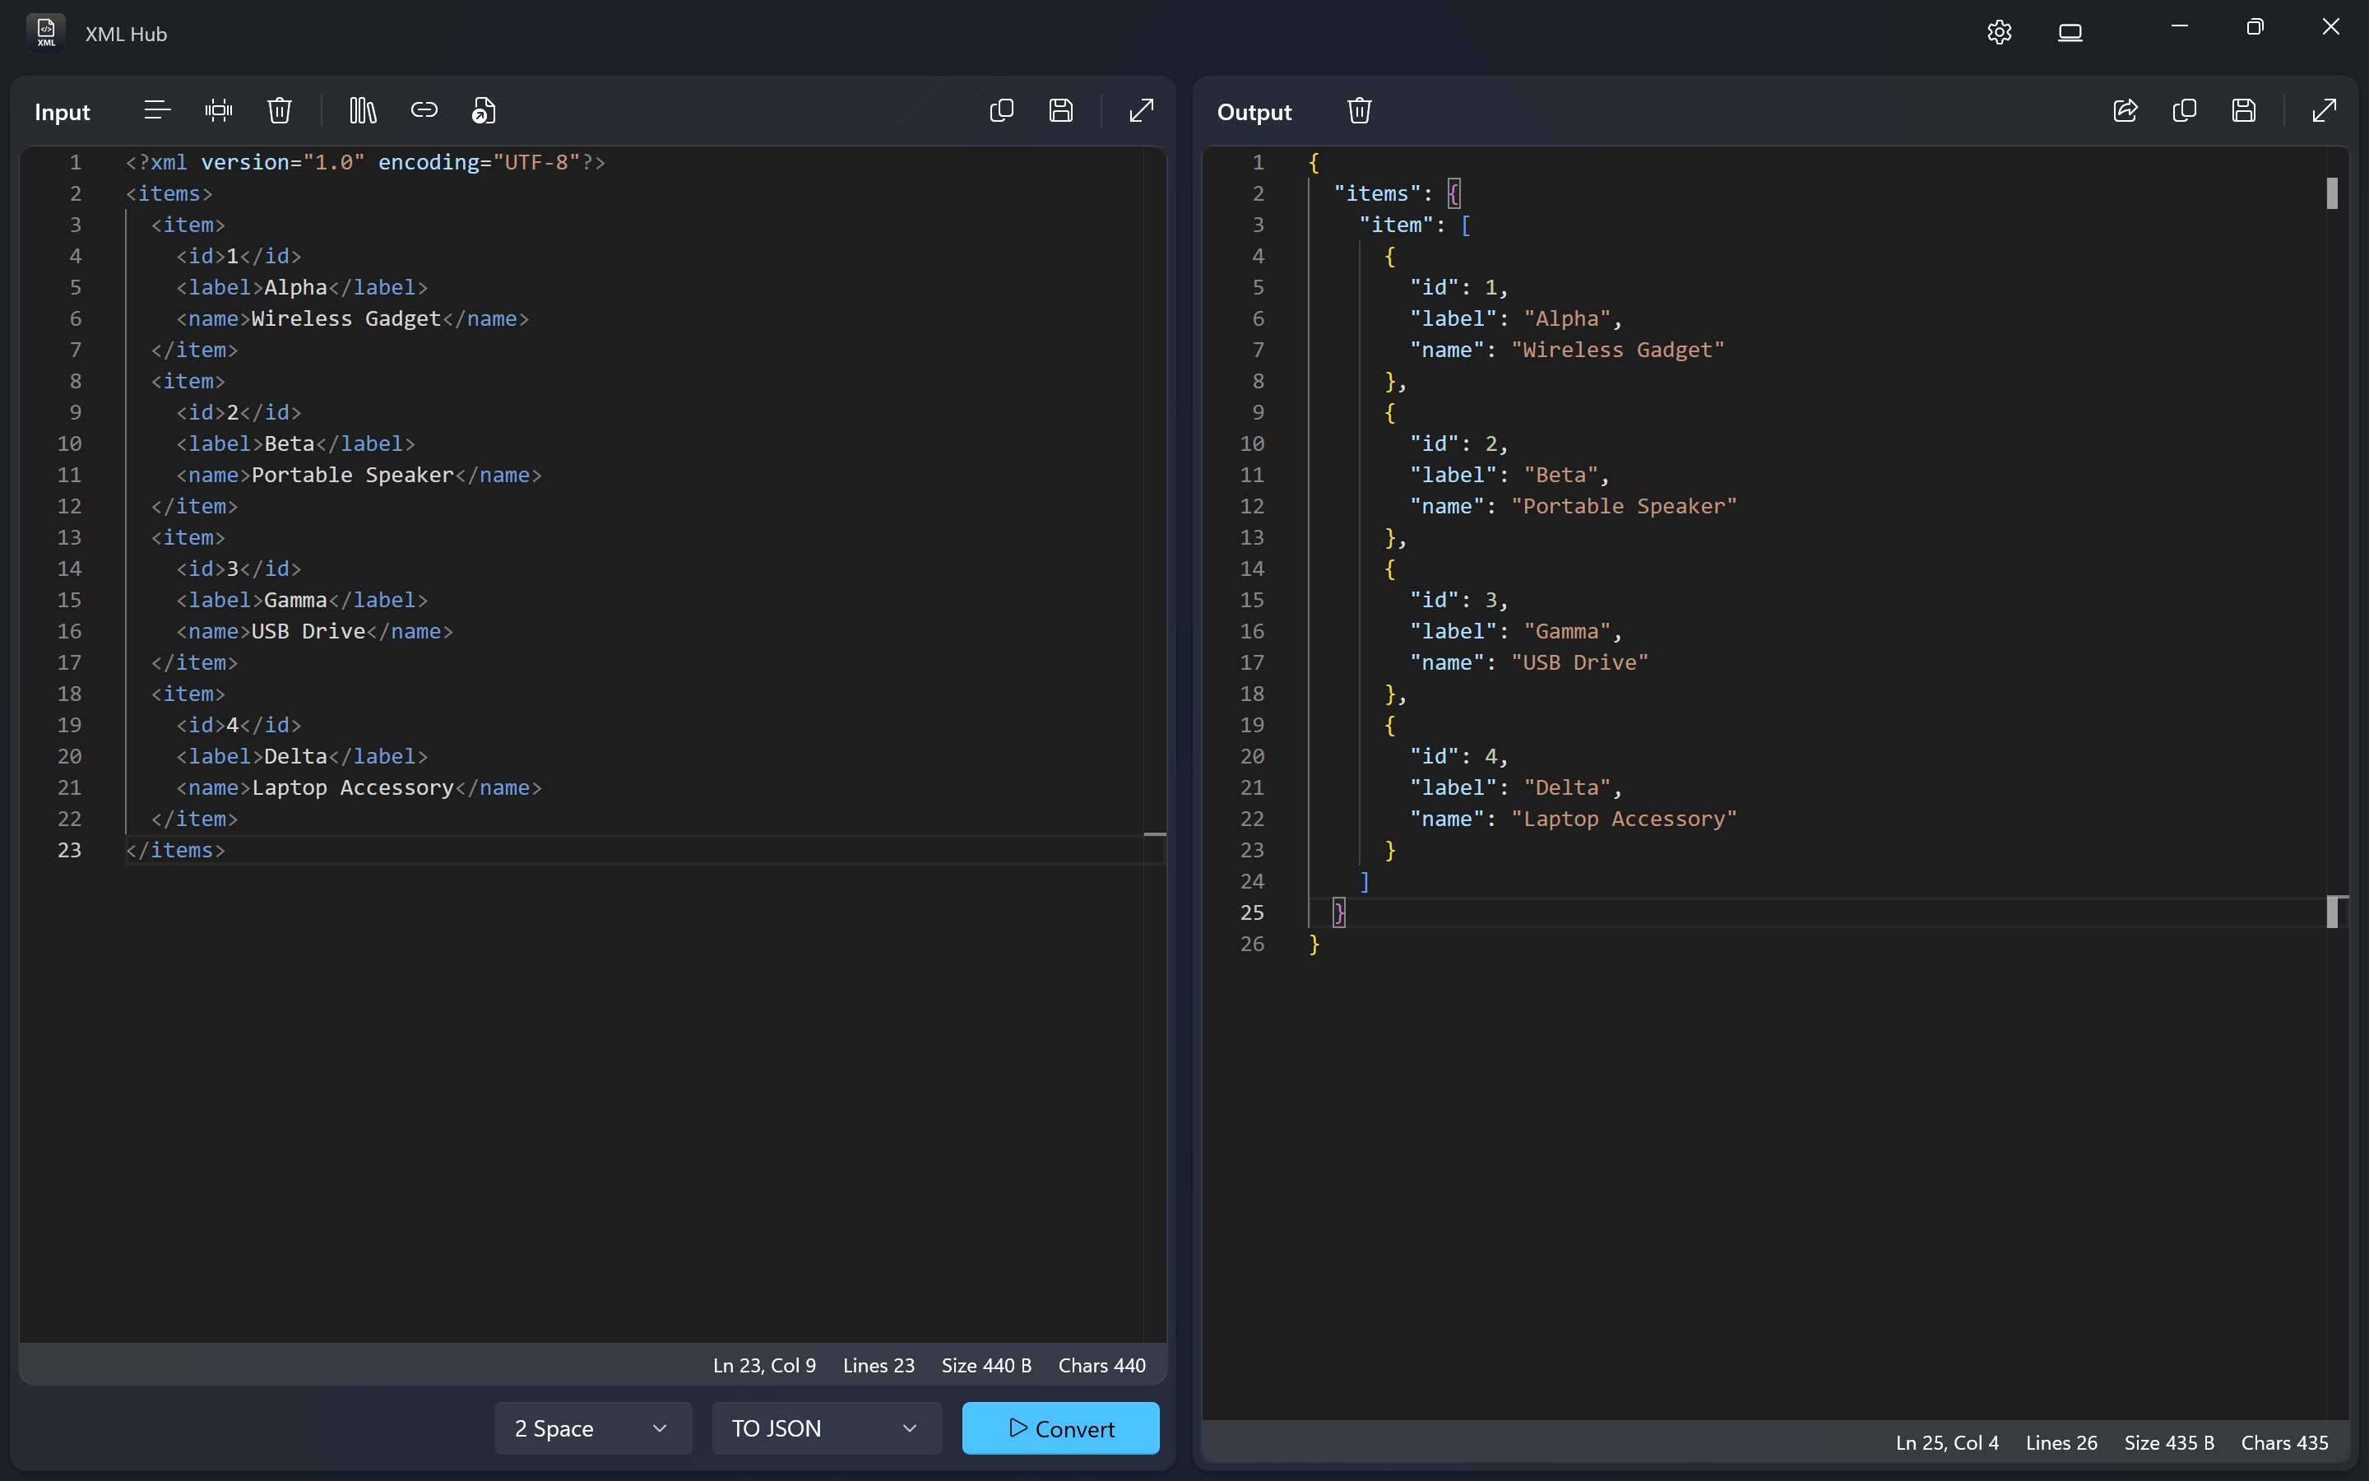Viewport: 2369px width, 1481px height.
Task: Save the JSON output
Action: pos(2244,111)
